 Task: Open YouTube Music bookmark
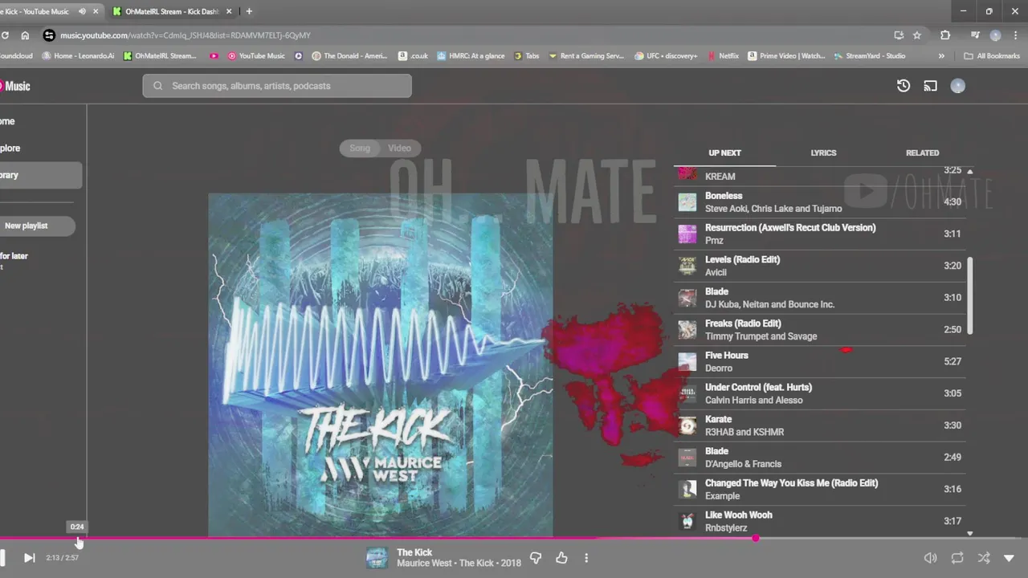255,56
